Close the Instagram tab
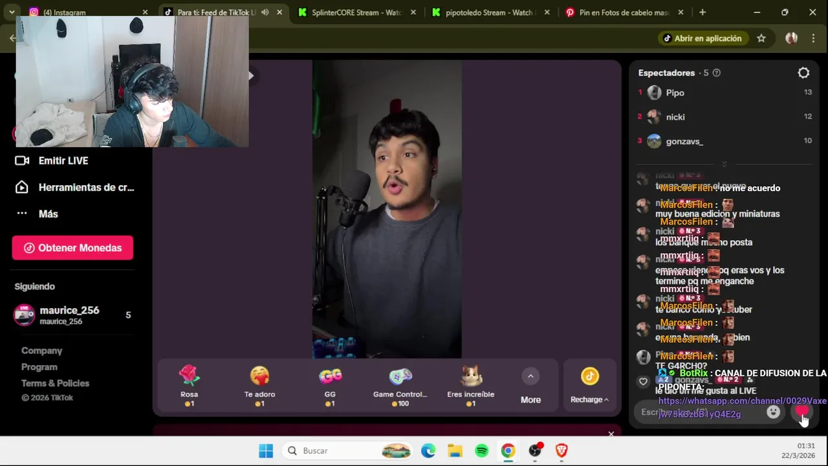 [145, 12]
